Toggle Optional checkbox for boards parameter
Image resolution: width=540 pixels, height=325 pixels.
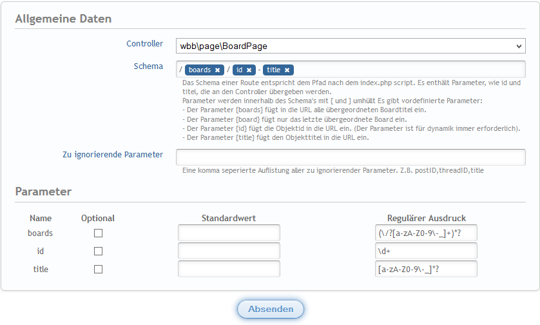[98, 233]
